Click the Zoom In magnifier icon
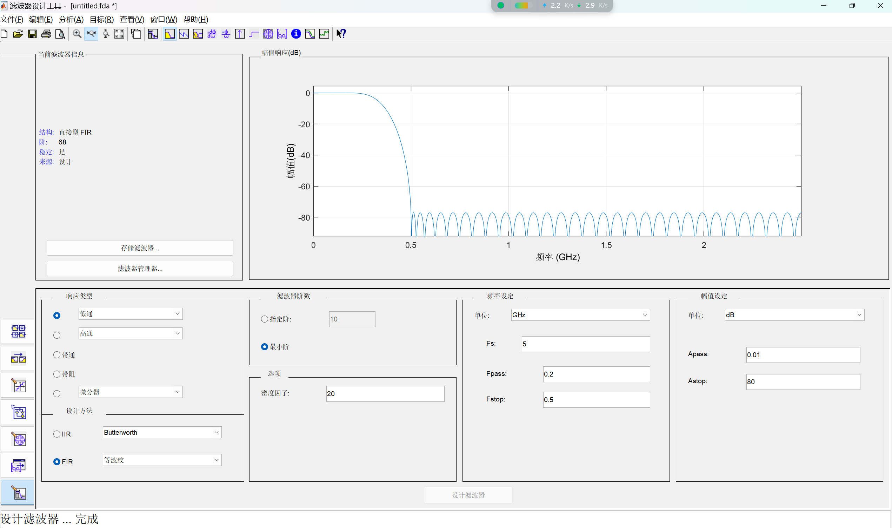 tap(76, 34)
